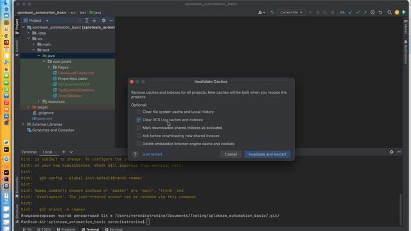Open terminal settings gear icon
The height and width of the screenshot is (231, 411).
click(x=391, y=152)
